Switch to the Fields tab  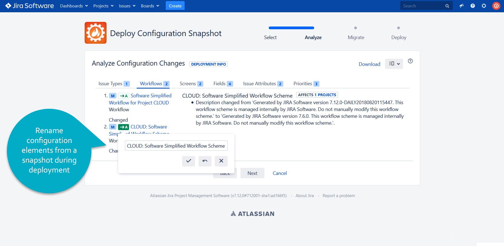223,84
